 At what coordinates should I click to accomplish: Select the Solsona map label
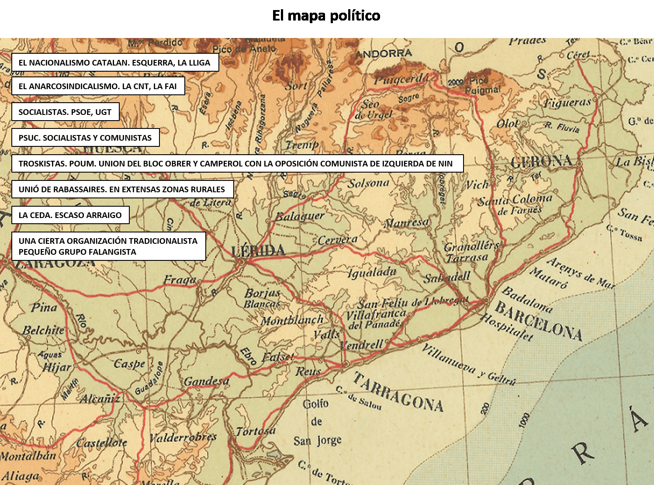pyautogui.click(x=368, y=184)
